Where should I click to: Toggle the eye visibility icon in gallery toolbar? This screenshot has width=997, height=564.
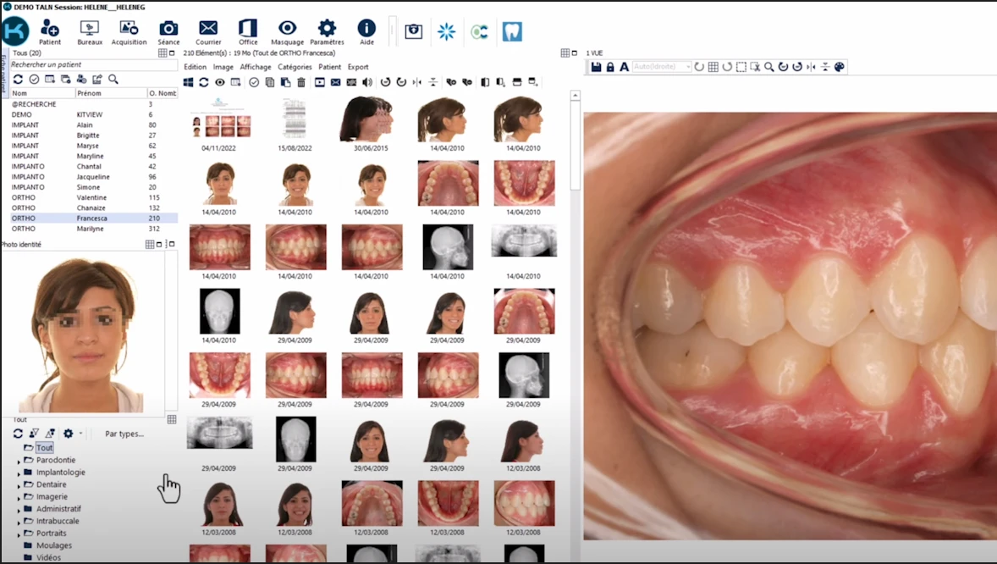tap(219, 82)
